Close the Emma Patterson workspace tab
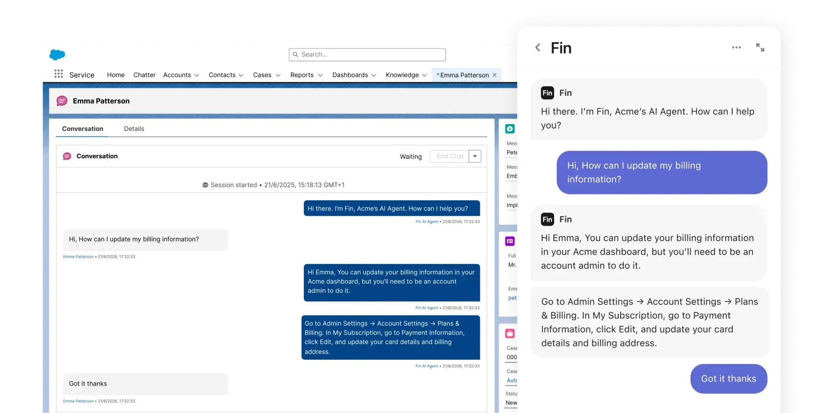Image resolution: width=824 pixels, height=413 pixels. coord(494,75)
